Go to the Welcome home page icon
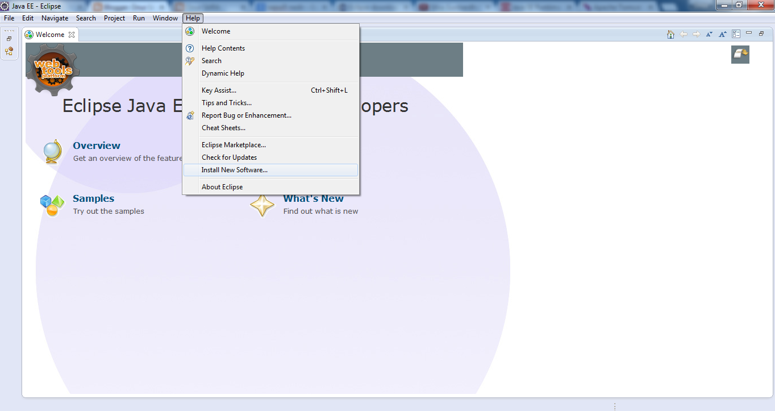775x411 pixels. [670, 34]
